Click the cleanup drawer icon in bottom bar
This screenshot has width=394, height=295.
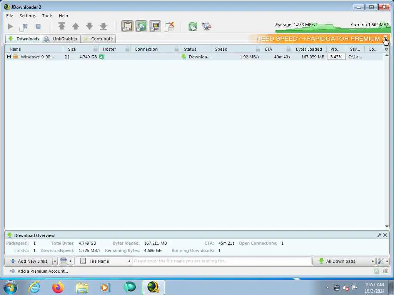click(63, 261)
